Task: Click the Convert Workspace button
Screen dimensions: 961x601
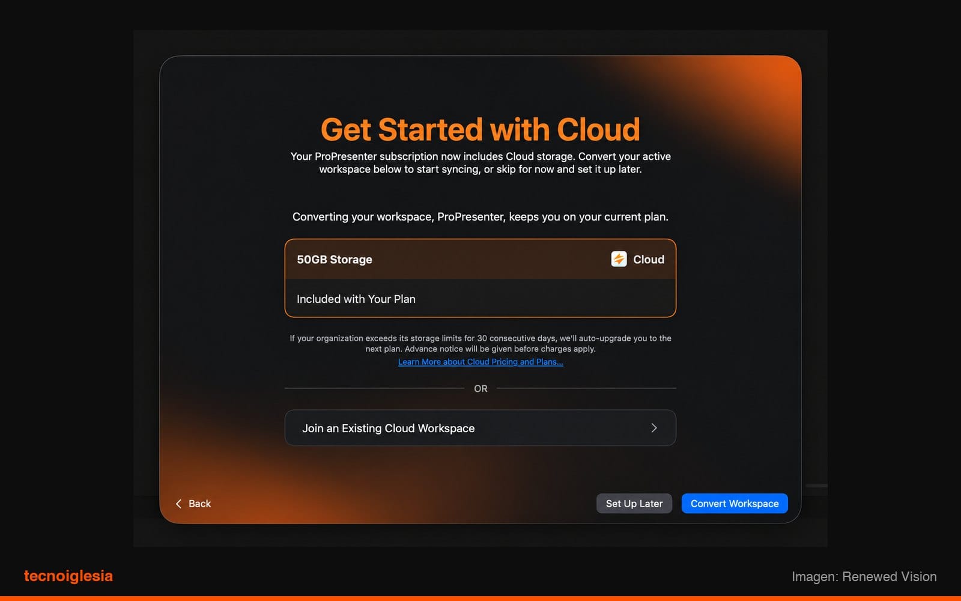Action: 735,504
